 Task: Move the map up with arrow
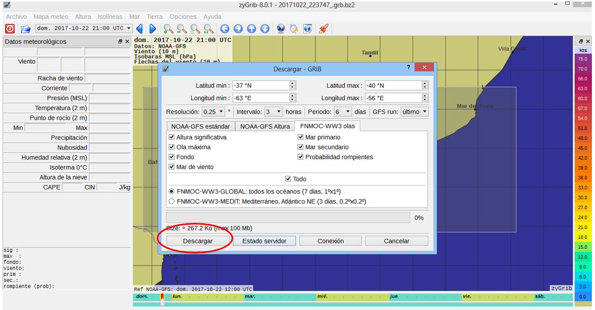coord(252,29)
